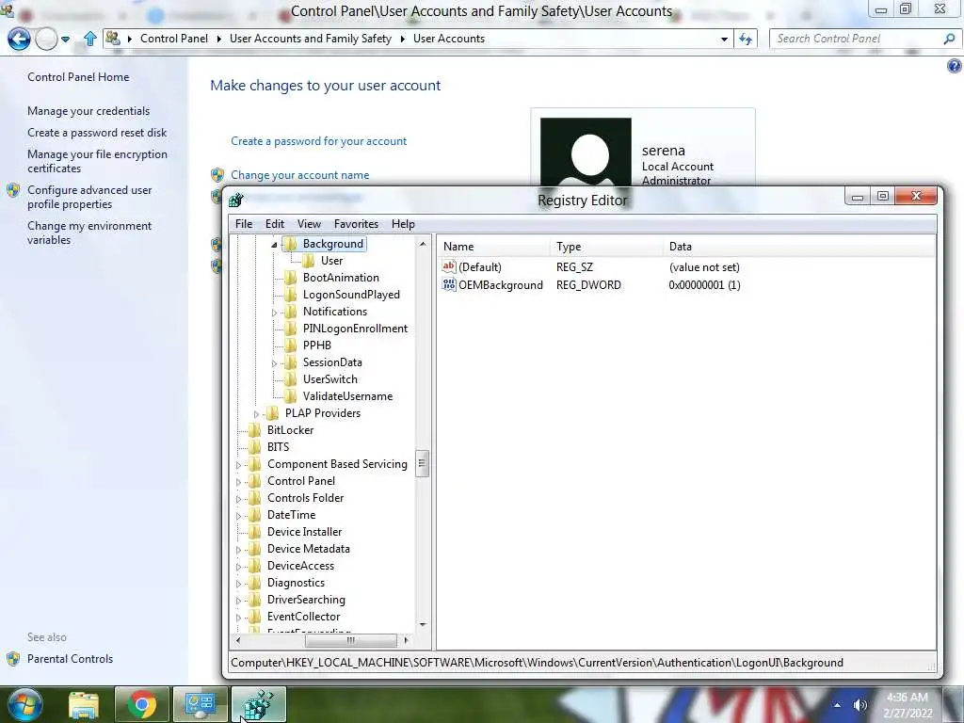
Task: Open the View menu in Registry Editor
Action: click(x=309, y=224)
